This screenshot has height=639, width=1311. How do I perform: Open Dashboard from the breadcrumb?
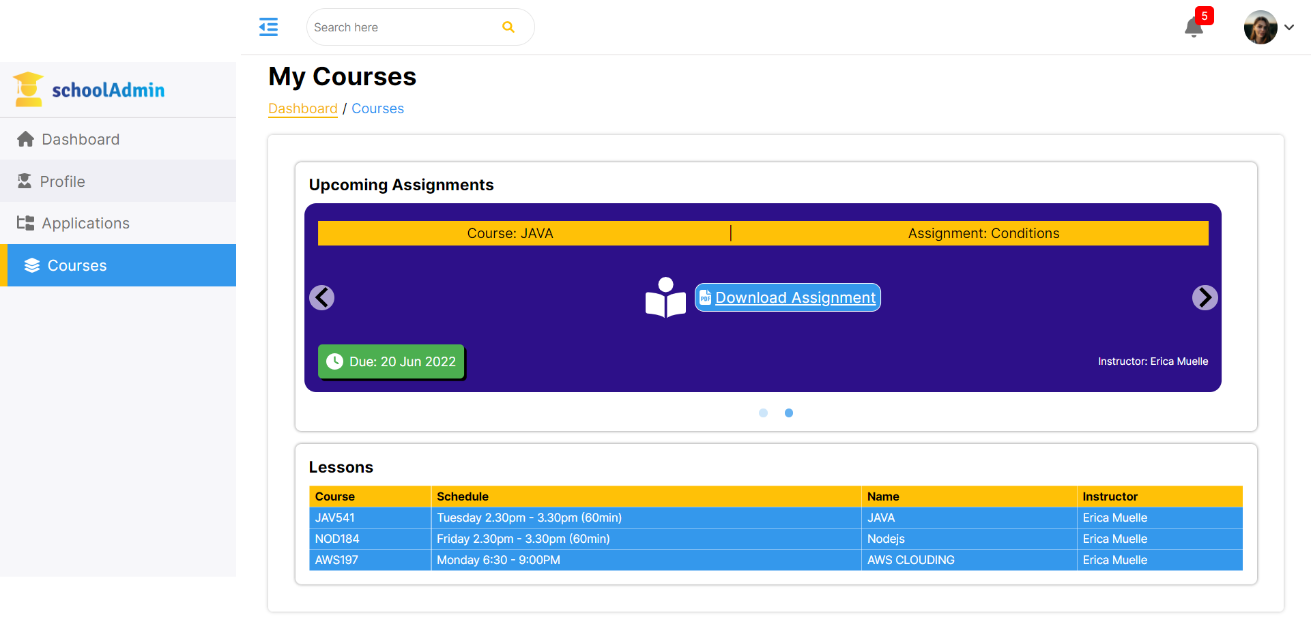pos(303,108)
